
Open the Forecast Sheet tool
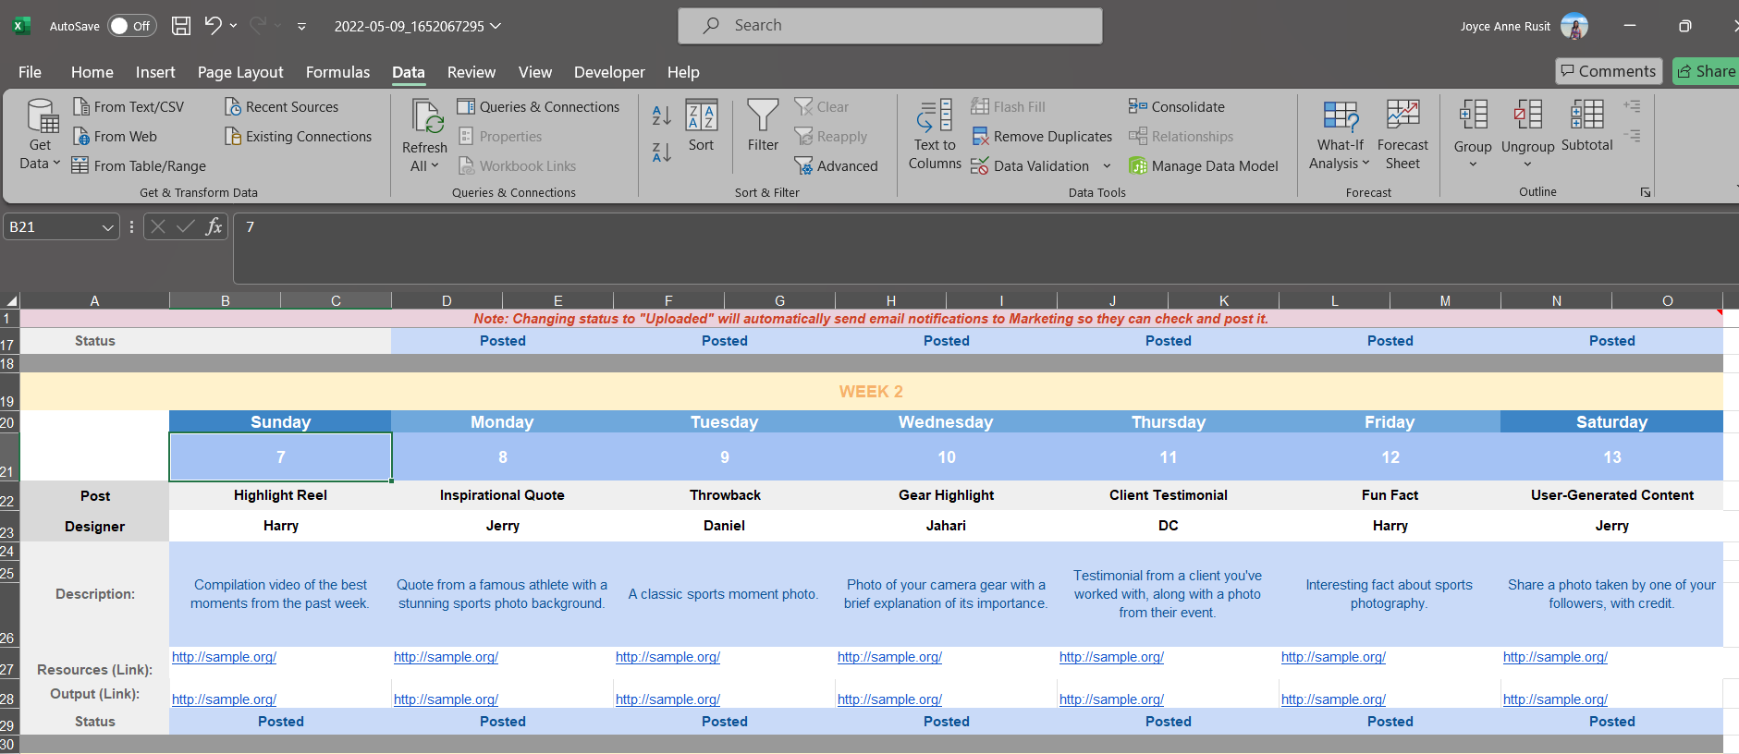pos(1402,135)
